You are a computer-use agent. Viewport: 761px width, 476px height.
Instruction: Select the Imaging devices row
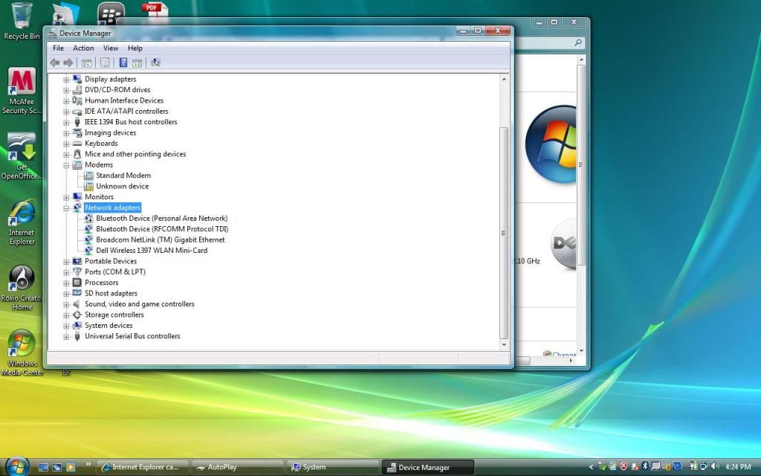click(110, 132)
